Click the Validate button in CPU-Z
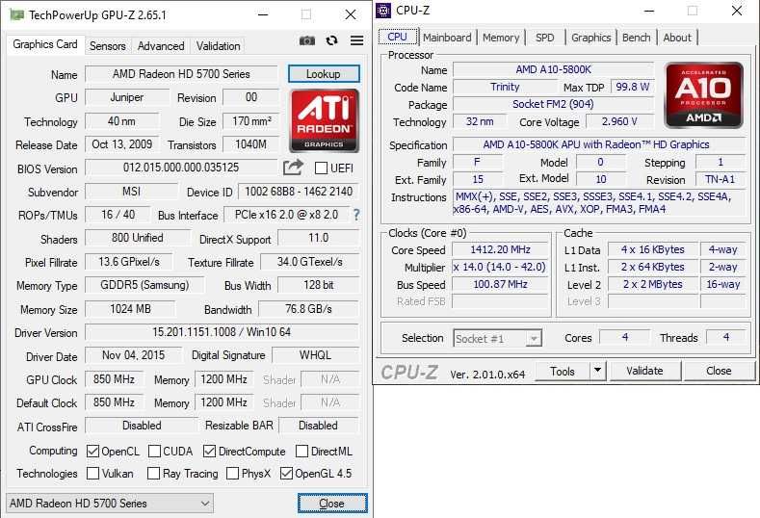 pos(644,371)
